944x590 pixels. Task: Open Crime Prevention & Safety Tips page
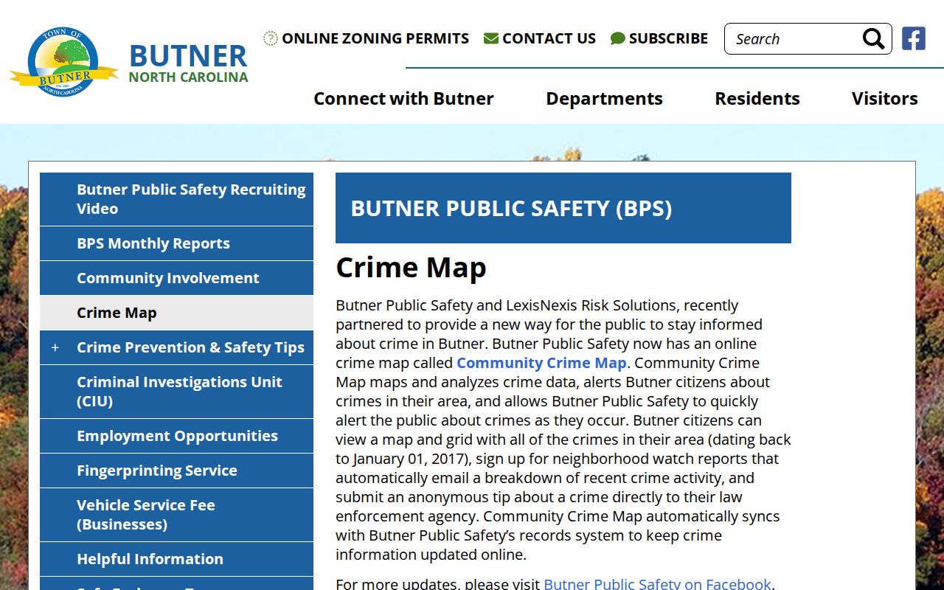190,347
